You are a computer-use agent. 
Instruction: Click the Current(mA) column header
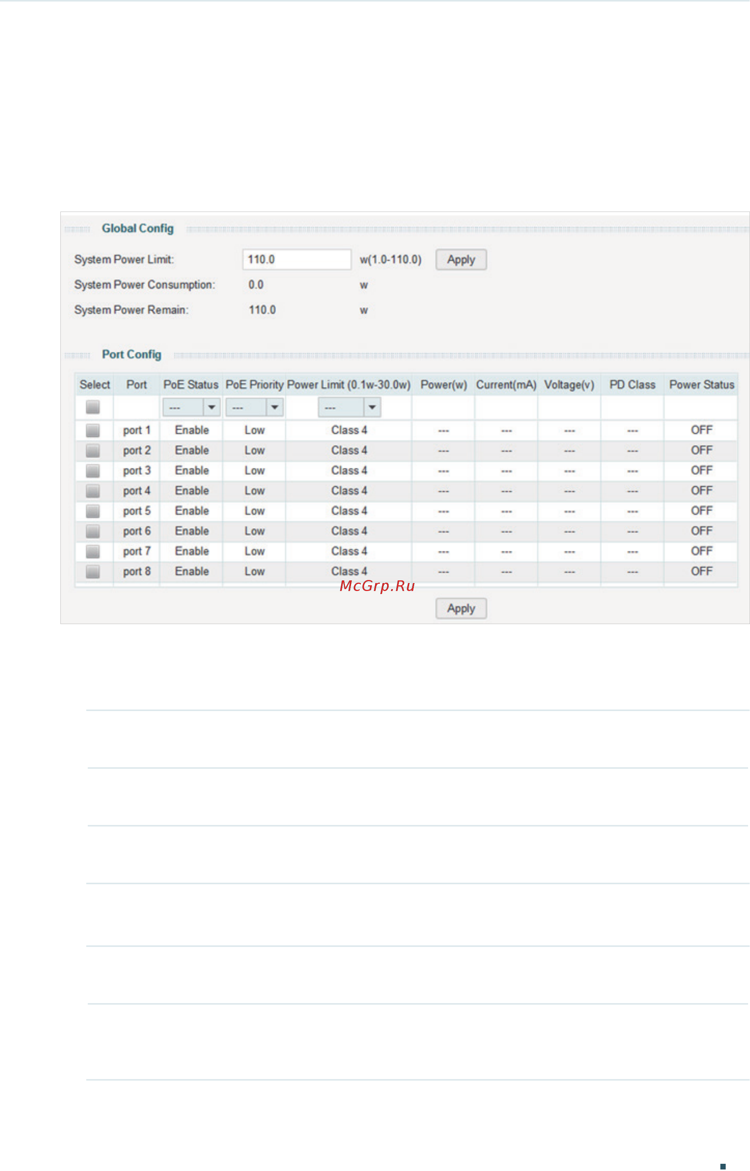(x=506, y=385)
